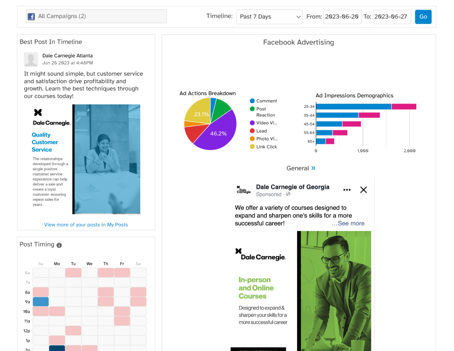Click the blue 45-54 demographics bar
The width and height of the screenshot is (454, 351).
click(x=329, y=124)
